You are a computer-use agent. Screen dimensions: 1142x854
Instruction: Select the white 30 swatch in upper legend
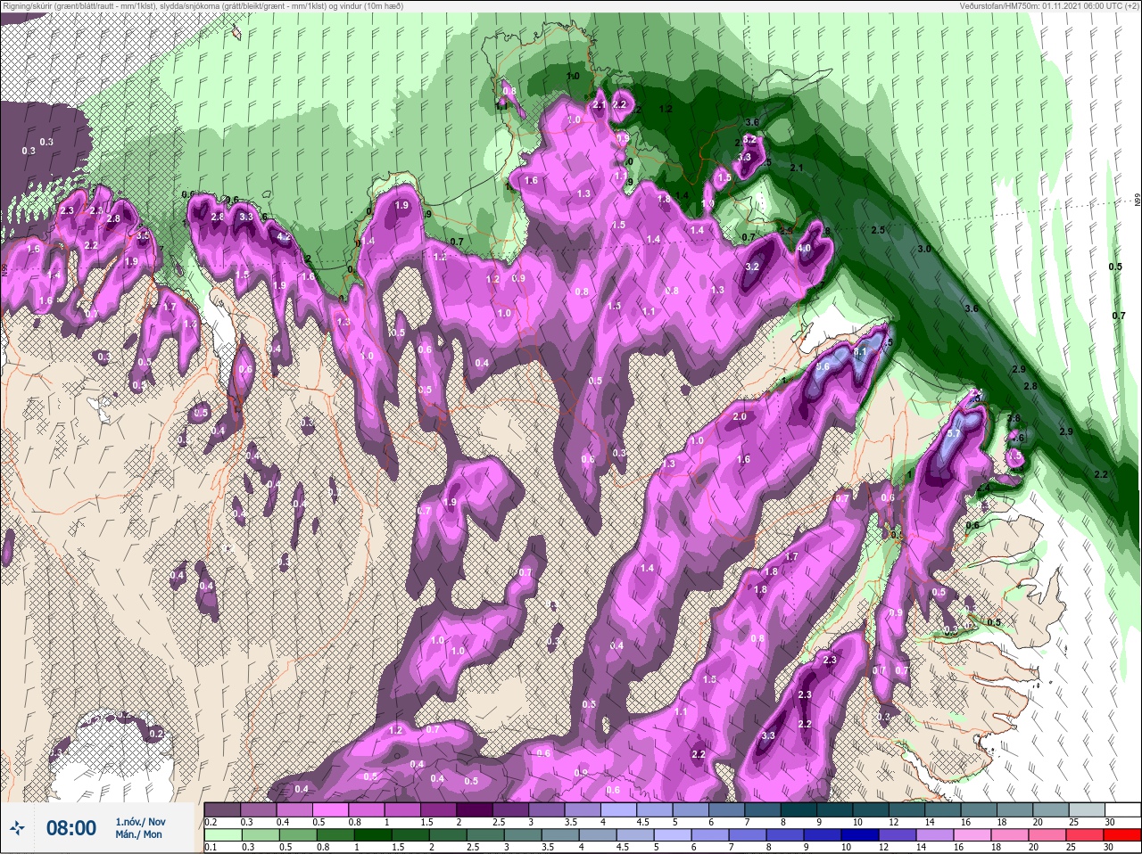pos(1121,809)
